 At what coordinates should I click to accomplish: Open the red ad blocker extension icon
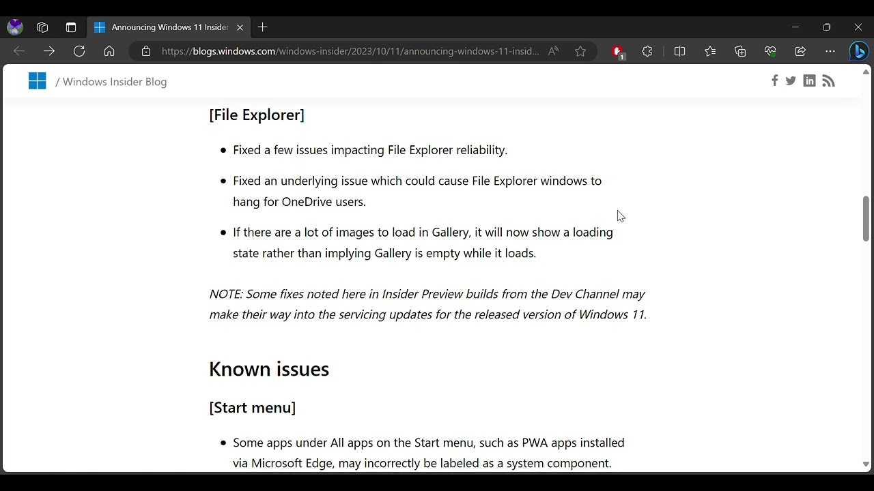pos(618,52)
